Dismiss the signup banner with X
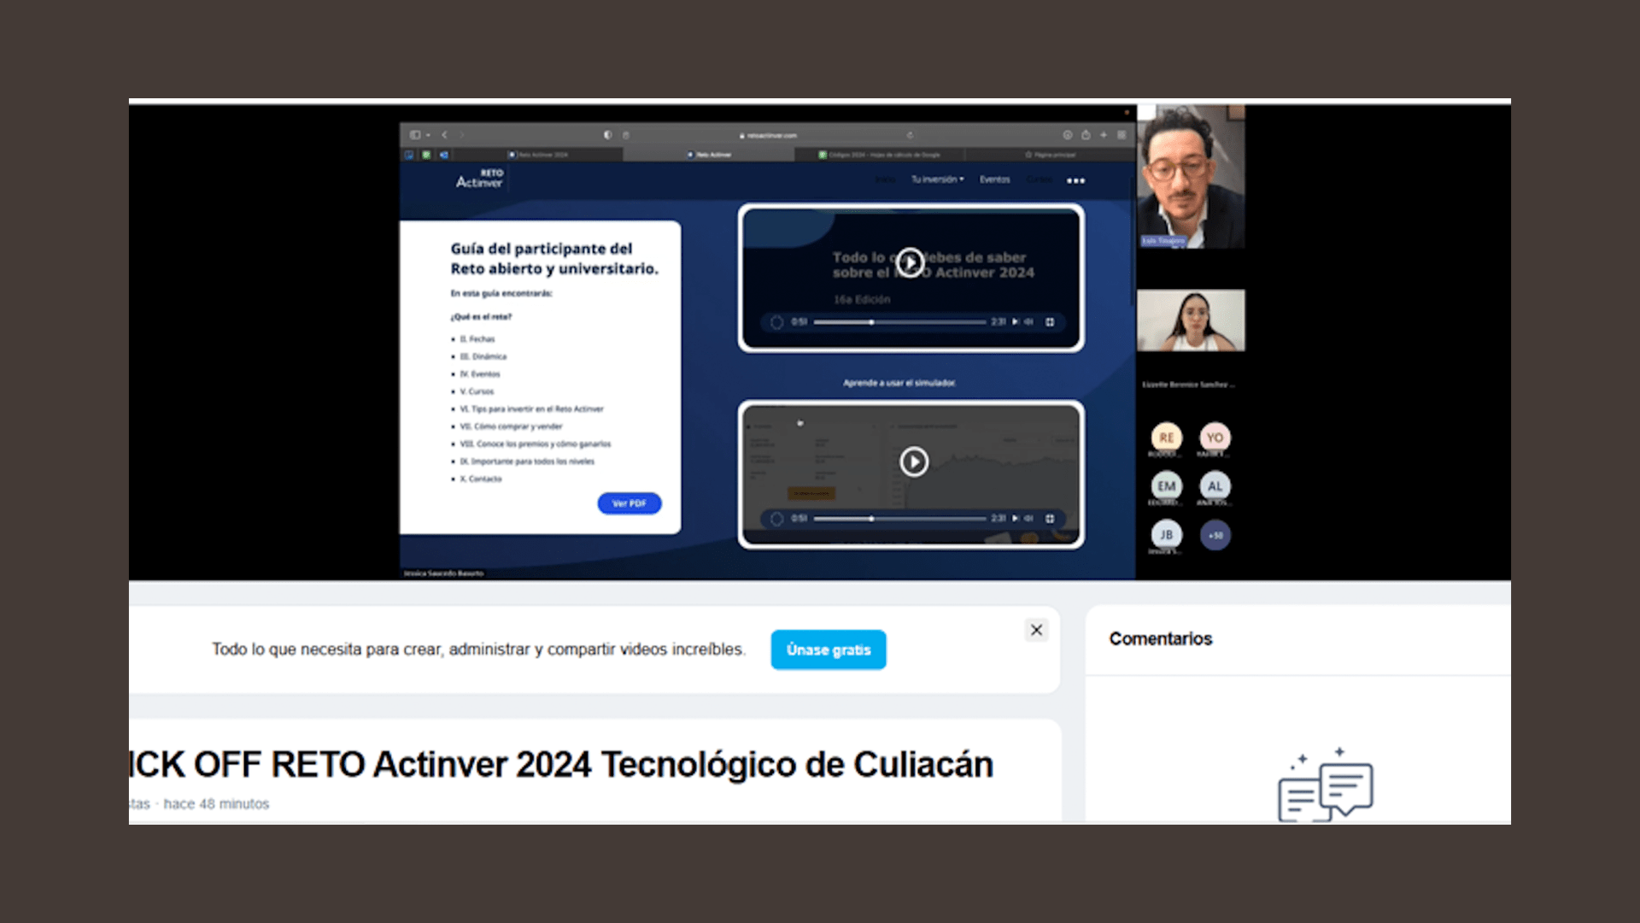This screenshot has height=923, width=1640. tap(1036, 630)
